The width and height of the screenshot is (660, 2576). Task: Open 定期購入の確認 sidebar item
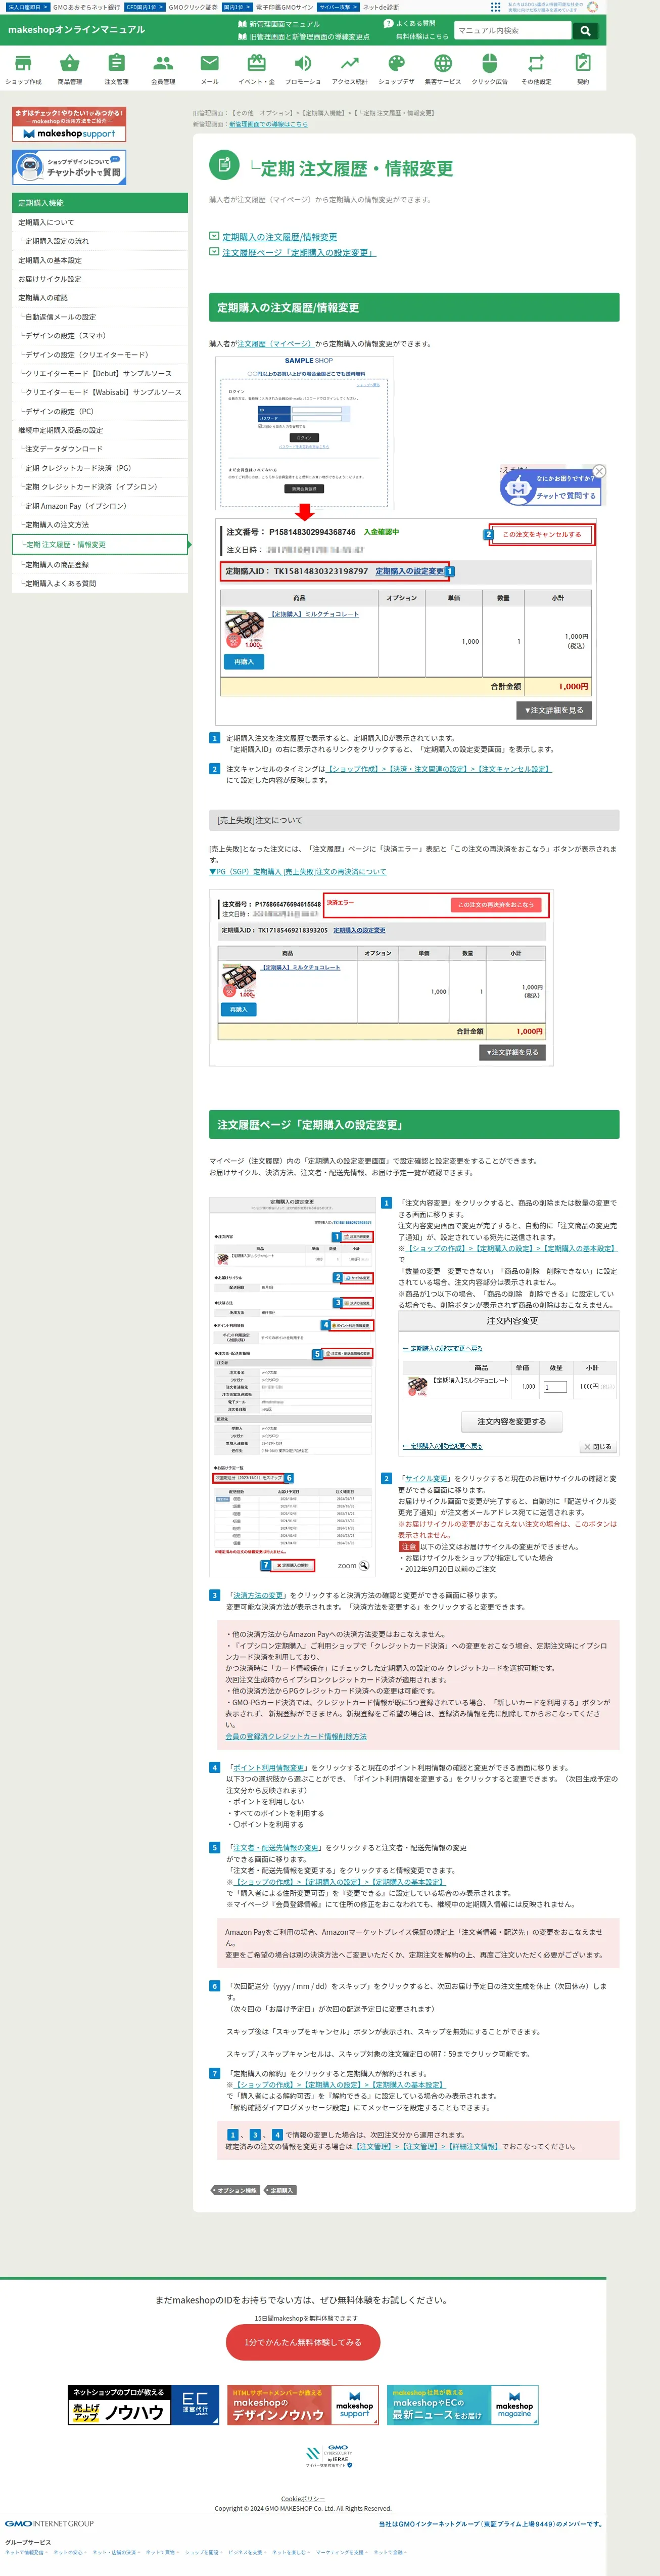(100, 298)
